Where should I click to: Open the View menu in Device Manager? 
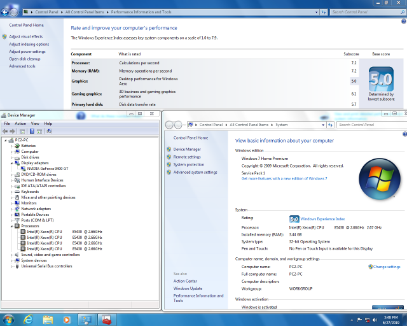click(35, 124)
